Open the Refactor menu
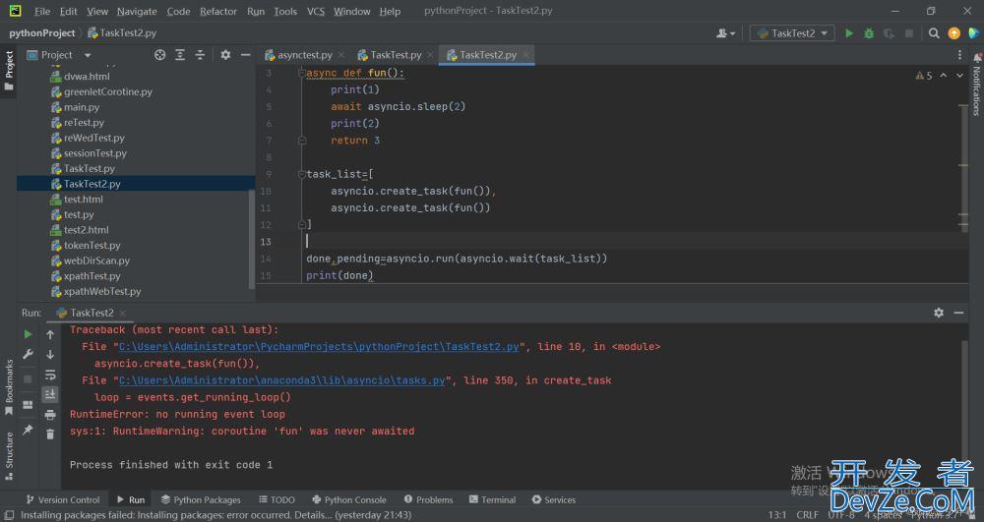Screen dimensions: 984x522 pos(218,11)
